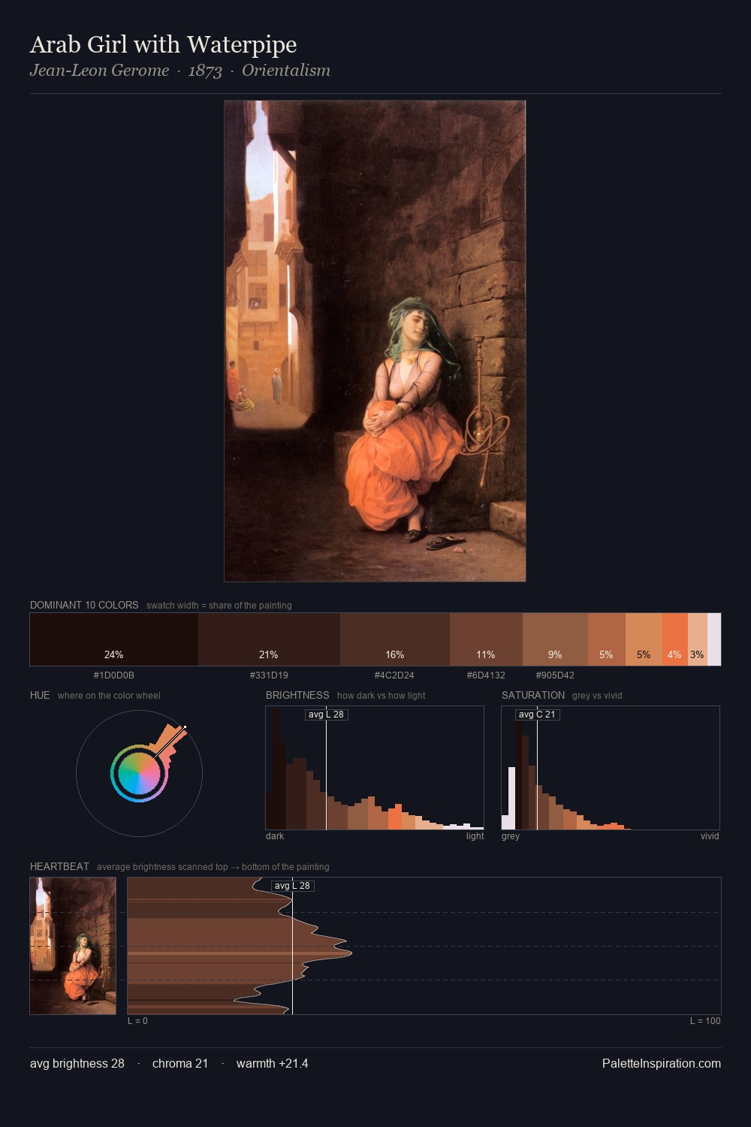Click the main painting image

(375, 341)
